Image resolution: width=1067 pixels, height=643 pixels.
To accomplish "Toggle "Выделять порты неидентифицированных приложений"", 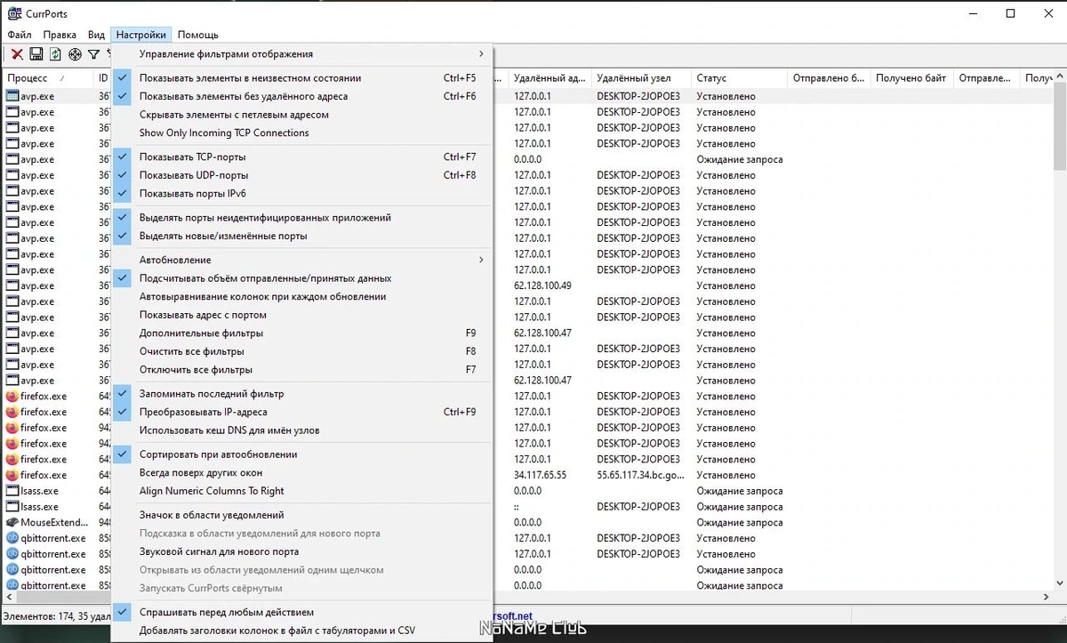I will point(301,218).
